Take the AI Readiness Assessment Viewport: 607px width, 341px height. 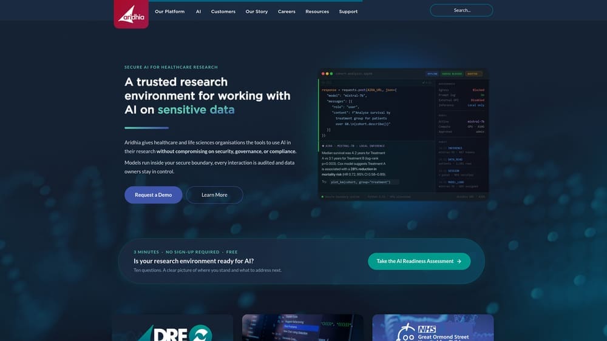[x=419, y=262]
